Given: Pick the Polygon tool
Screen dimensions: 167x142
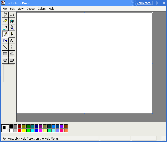Looking at the screenshot, I should point(12,54).
